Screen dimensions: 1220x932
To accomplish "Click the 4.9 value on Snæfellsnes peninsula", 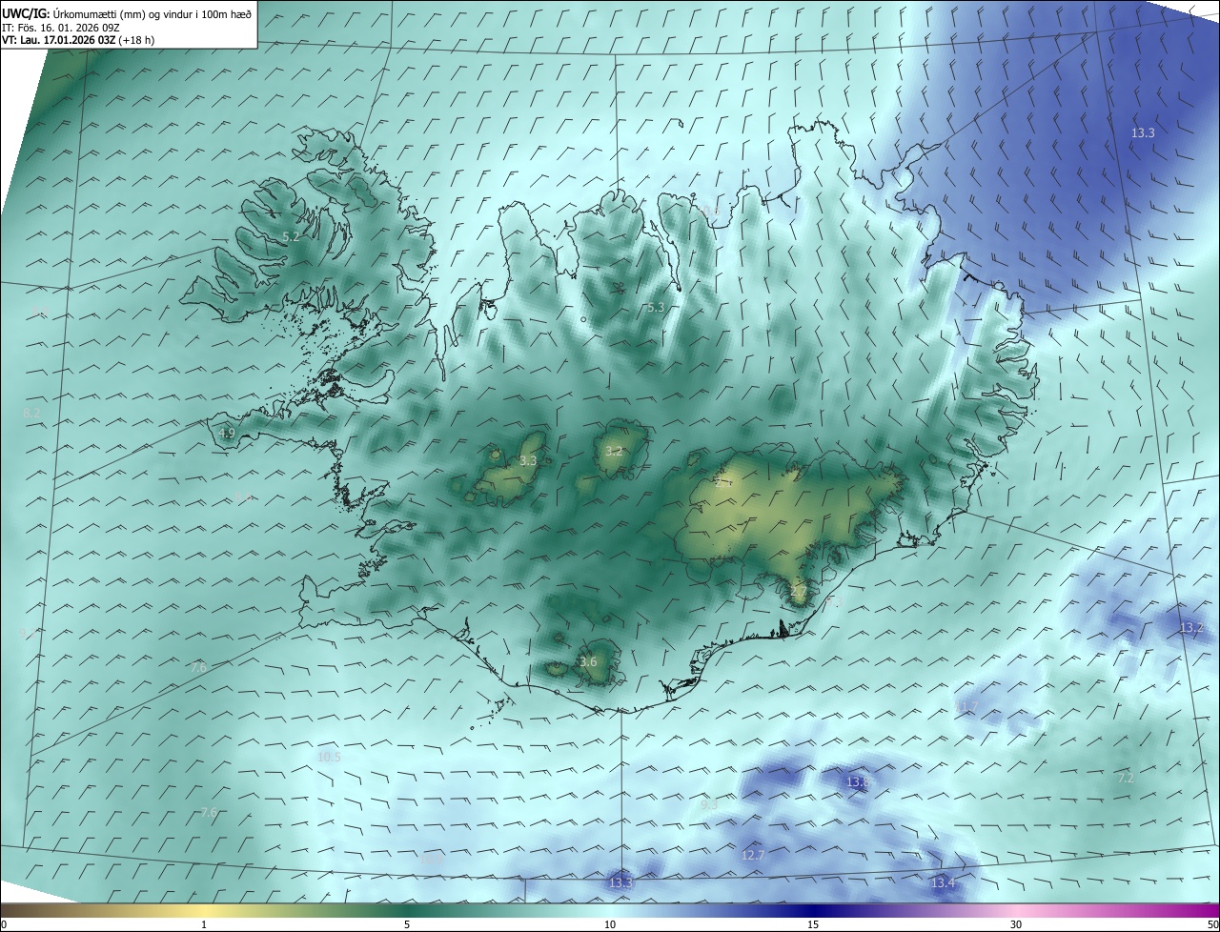I will pyautogui.click(x=227, y=433).
